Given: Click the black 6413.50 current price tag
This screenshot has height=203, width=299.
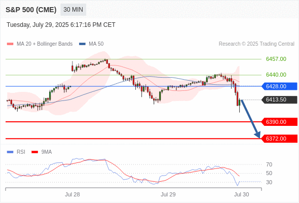Looking at the screenshot, I should click(x=279, y=99).
